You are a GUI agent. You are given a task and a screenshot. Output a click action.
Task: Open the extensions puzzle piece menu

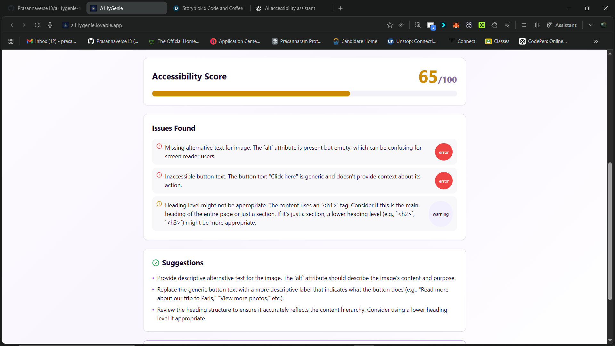pos(494,25)
